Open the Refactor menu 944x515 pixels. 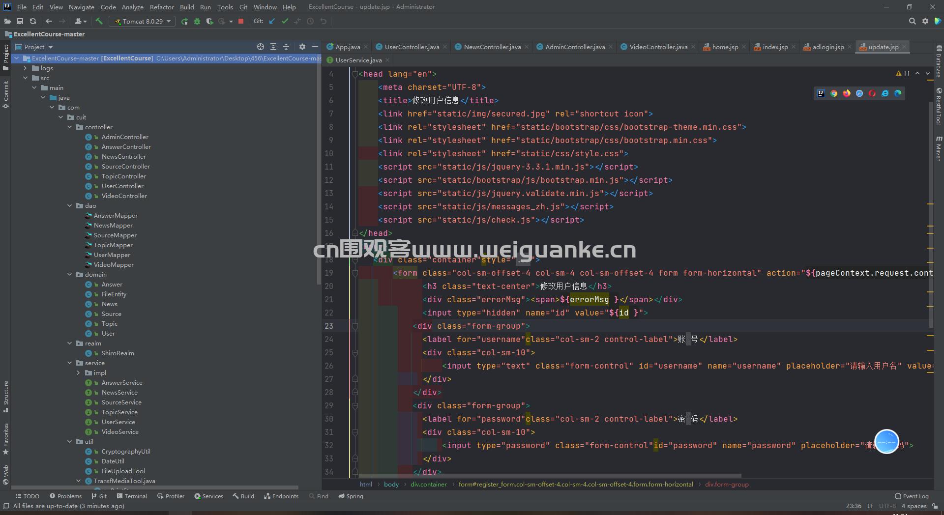(x=162, y=7)
